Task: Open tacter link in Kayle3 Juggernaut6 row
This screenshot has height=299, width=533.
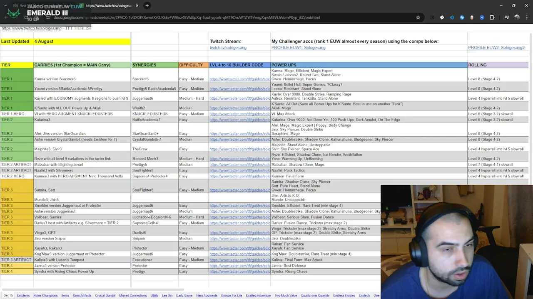Action: point(240,98)
